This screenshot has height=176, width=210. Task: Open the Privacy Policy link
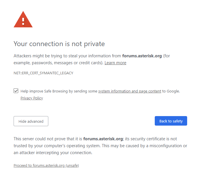(x=32, y=98)
